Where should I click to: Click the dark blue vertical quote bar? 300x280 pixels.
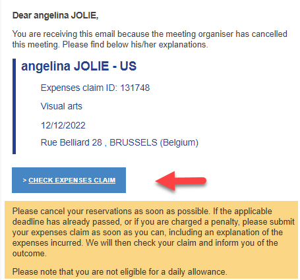click(x=14, y=106)
